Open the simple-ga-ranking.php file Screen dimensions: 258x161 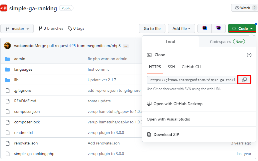coord(34,154)
